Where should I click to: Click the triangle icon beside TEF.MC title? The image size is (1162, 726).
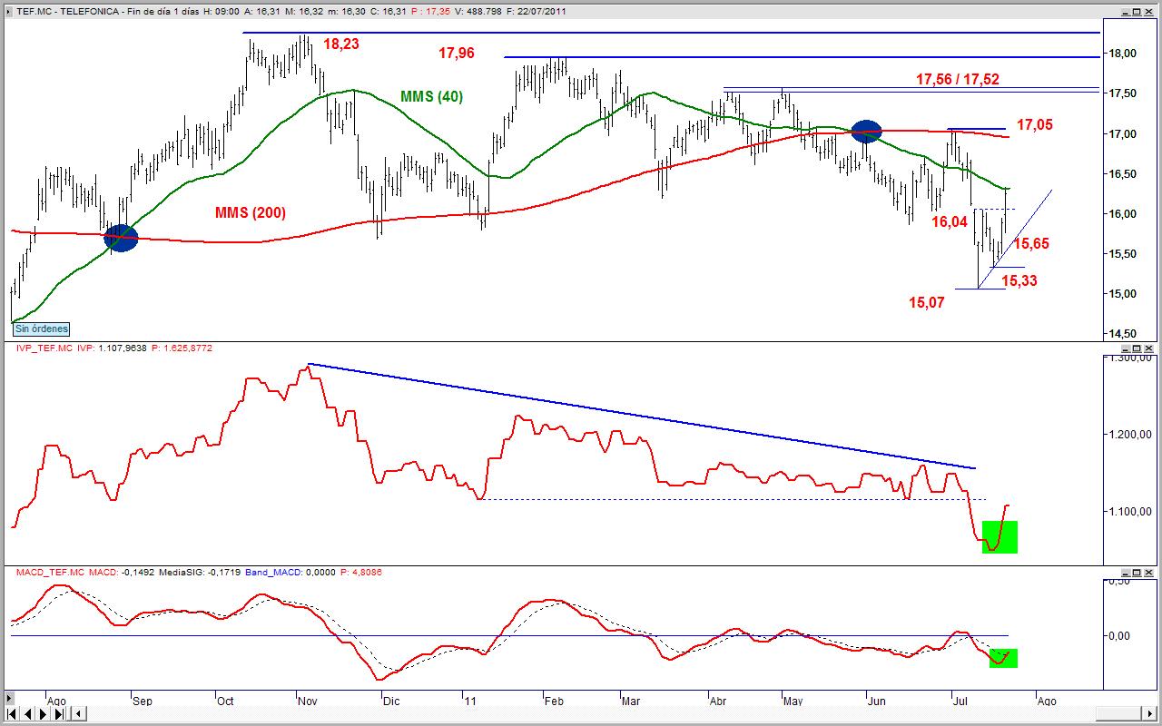tap(8, 12)
